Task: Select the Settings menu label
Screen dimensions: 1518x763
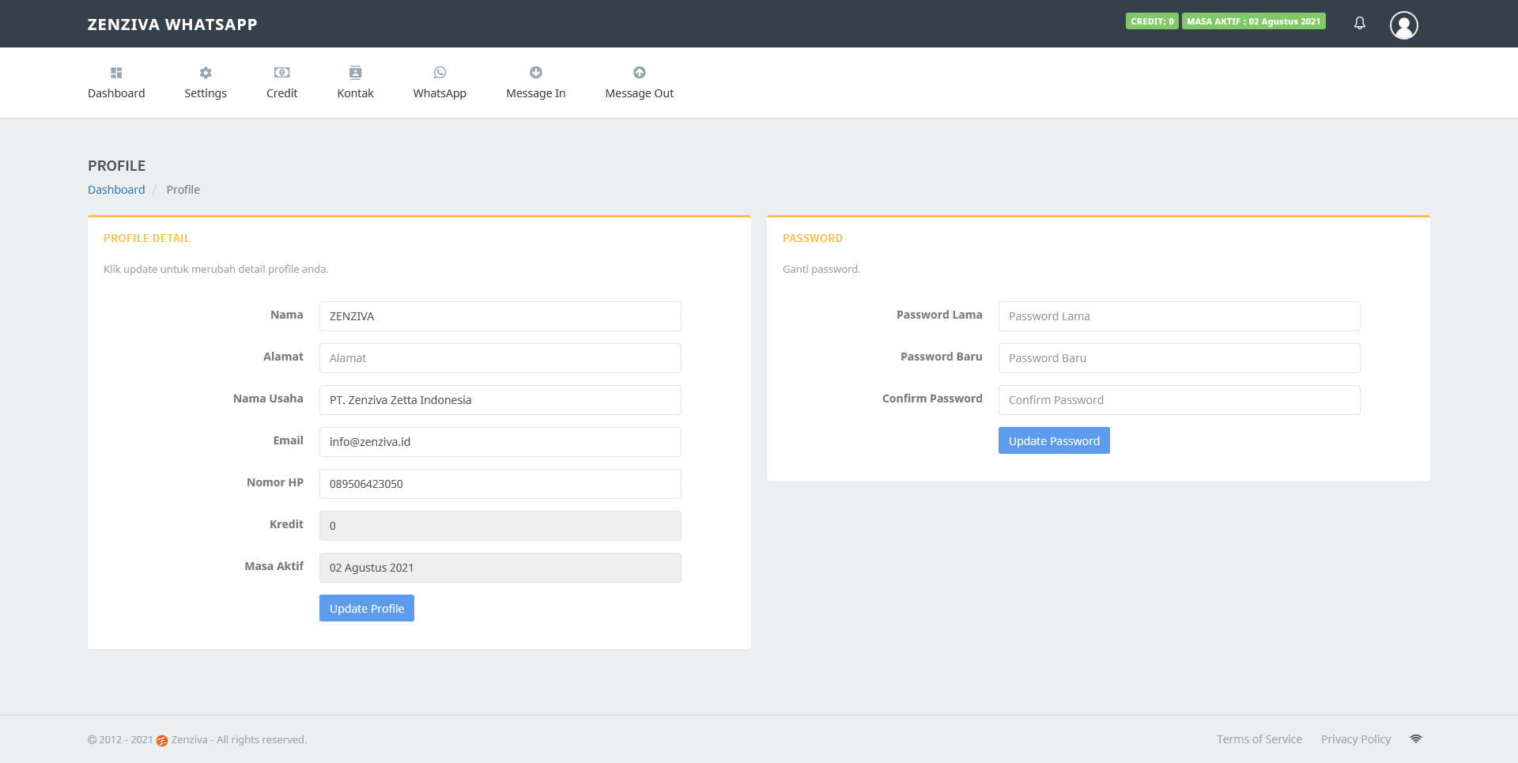Action: 206,93
